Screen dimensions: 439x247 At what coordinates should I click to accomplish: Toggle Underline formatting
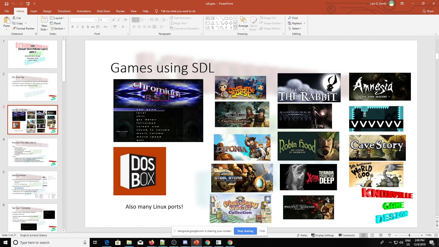point(83,27)
